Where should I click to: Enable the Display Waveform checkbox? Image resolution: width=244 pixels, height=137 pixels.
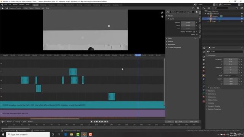tap(194, 32)
